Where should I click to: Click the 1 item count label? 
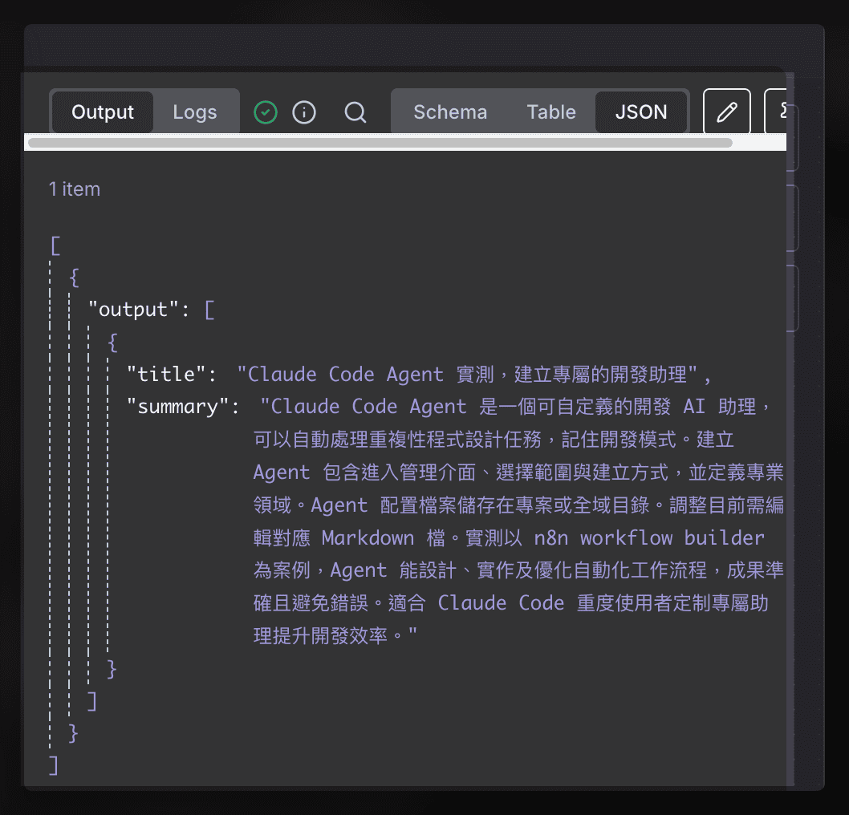click(x=74, y=189)
